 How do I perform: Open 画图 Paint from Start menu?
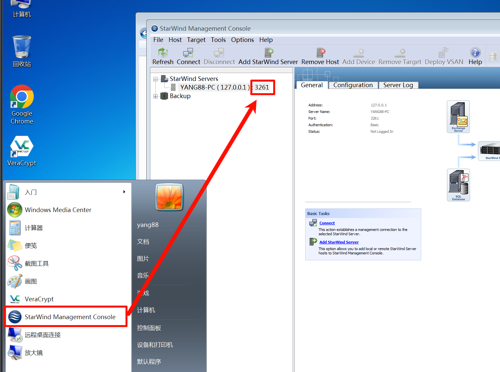point(69,281)
